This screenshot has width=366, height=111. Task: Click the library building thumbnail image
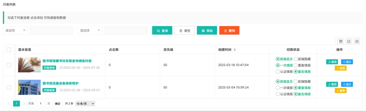point(29,87)
